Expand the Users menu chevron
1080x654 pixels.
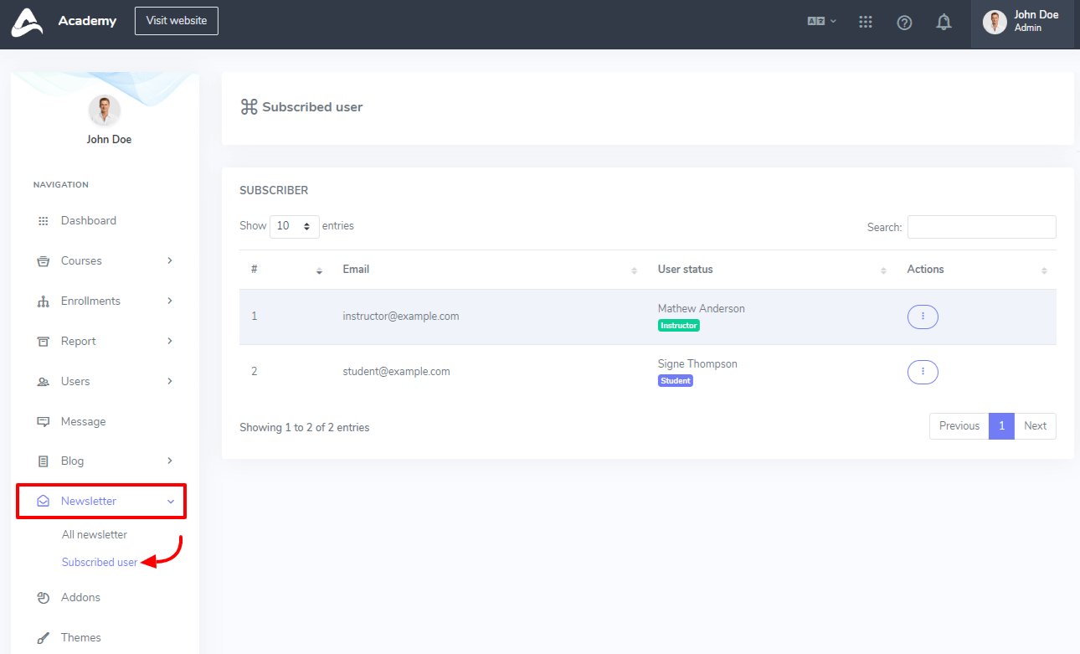pos(170,381)
